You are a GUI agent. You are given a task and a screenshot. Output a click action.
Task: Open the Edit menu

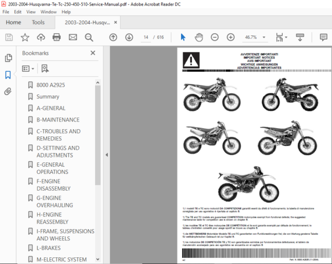(18, 12)
